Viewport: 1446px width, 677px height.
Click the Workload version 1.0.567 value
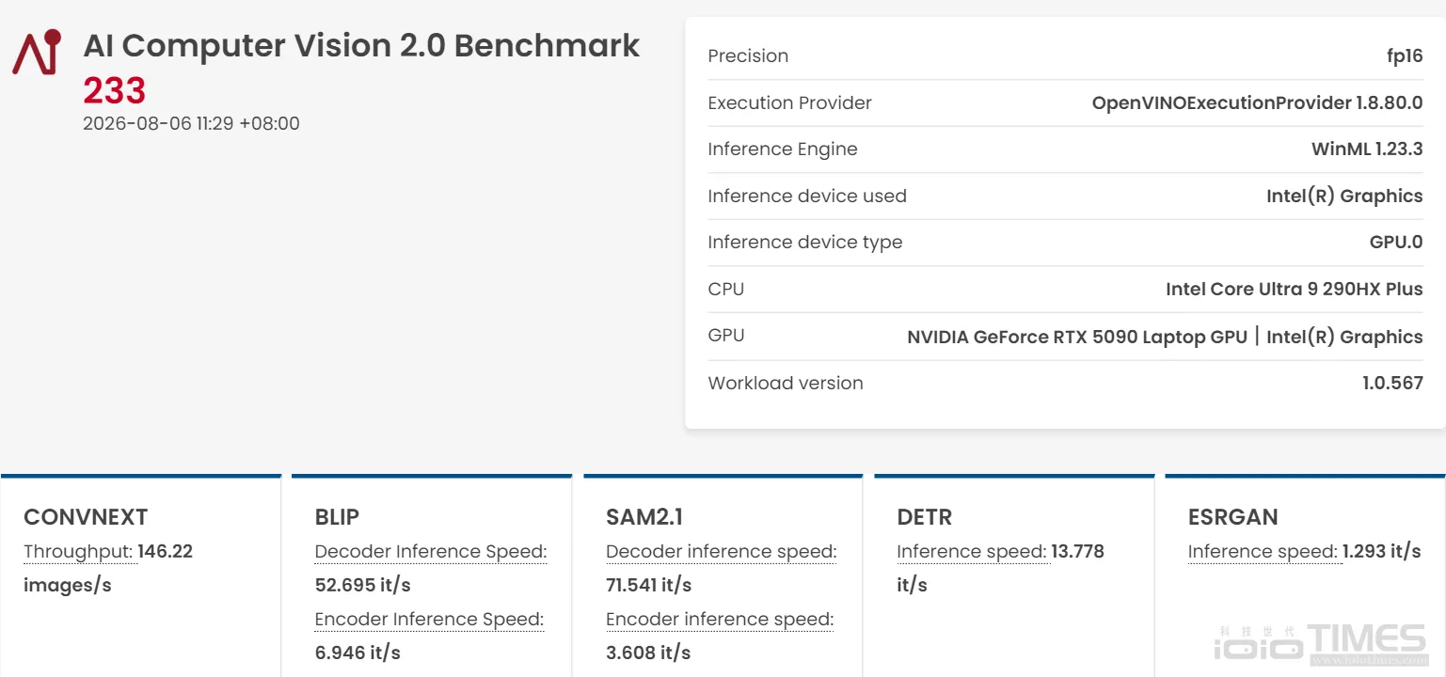coord(1392,383)
